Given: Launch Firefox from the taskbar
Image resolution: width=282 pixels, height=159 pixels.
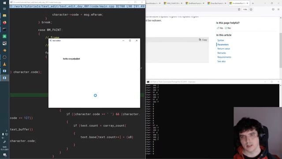Looking at the screenshot, I should pos(4,23).
